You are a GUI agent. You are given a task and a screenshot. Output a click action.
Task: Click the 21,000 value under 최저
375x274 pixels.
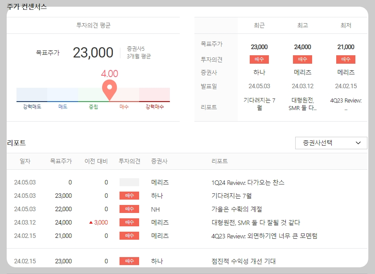346,47
